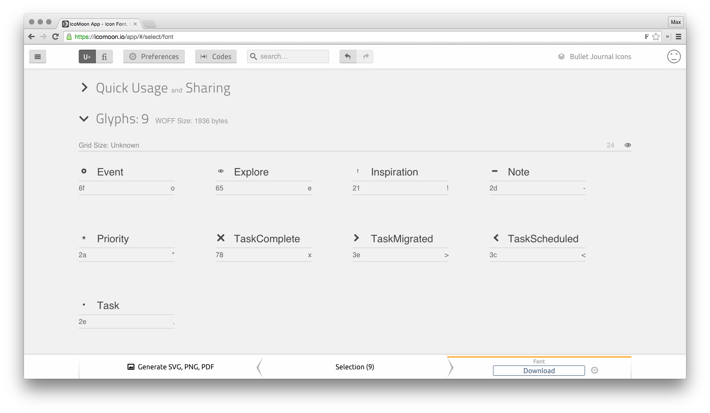Open a new browser tab

coord(149,24)
